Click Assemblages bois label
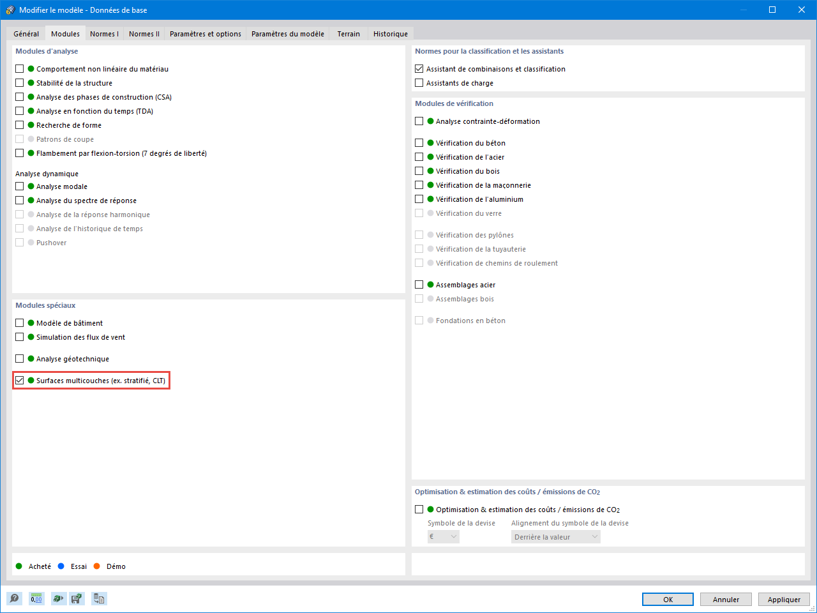817x613 pixels. click(465, 299)
